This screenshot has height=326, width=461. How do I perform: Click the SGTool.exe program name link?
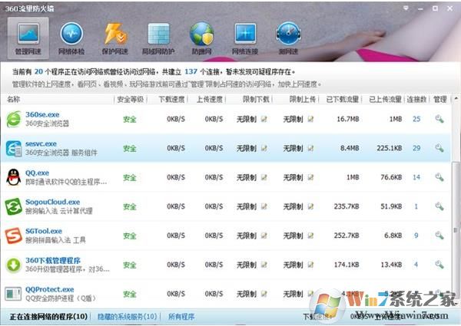[x=44, y=231]
